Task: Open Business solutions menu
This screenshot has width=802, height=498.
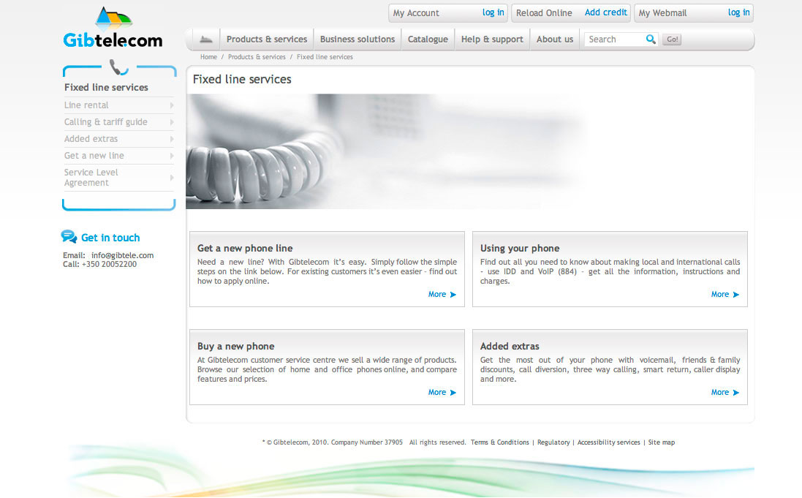Action: pyautogui.click(x=358, y=39)
